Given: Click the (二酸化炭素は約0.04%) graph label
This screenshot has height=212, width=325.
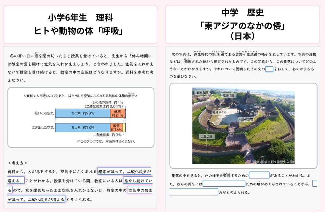Looking at the screenshot, I should click(103, 106).
